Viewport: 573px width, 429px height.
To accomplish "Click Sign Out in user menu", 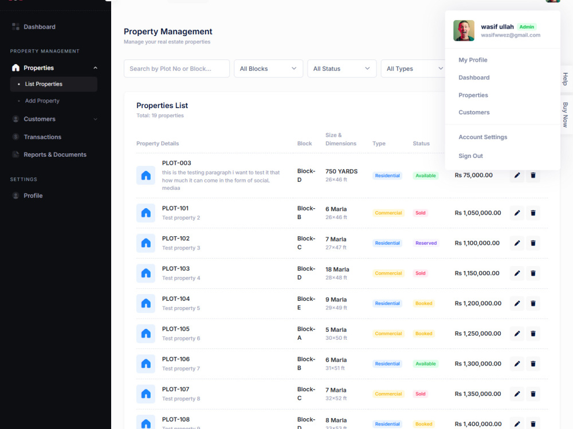I will point(470,156).
